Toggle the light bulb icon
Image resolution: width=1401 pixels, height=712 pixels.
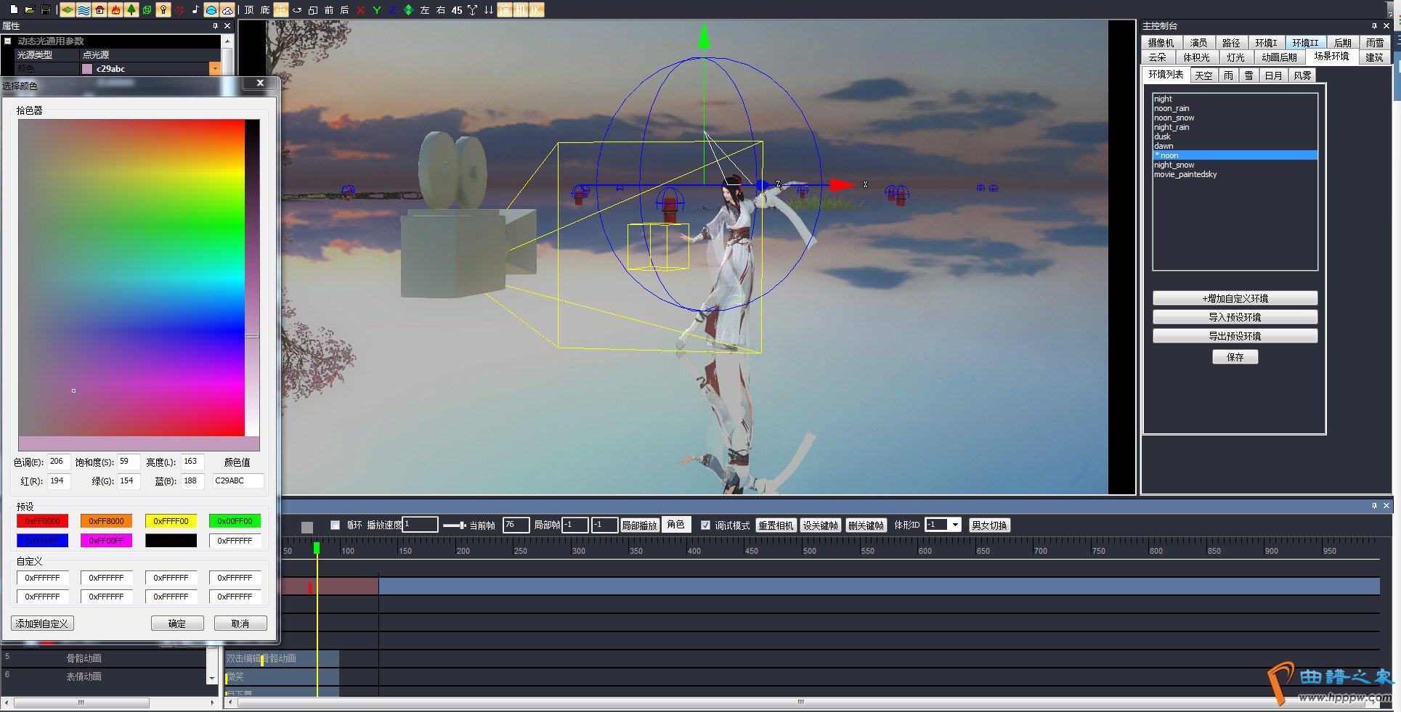tap(163, 10)
